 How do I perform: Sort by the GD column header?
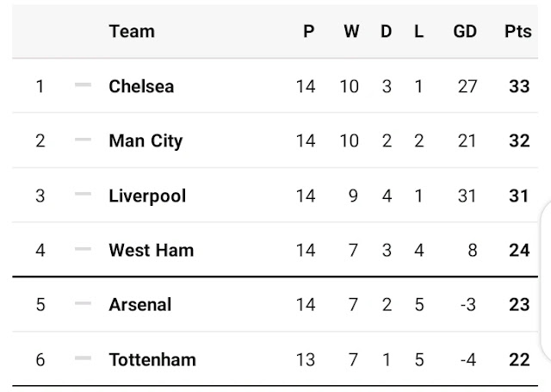tap(465, 31)
